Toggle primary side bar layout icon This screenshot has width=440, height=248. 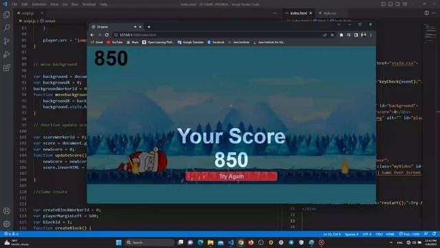pos(383,4)
